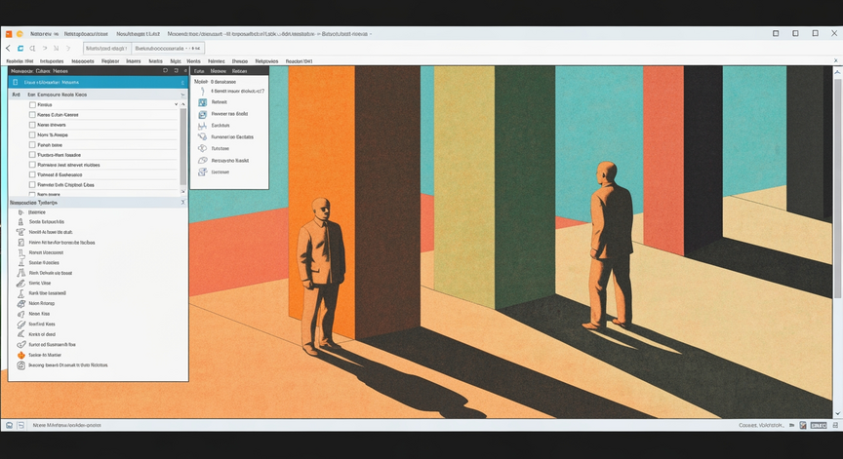Click the main view's scroll-down arrow
This screenshot has height=459, width=843.
(x=837, y=414)
